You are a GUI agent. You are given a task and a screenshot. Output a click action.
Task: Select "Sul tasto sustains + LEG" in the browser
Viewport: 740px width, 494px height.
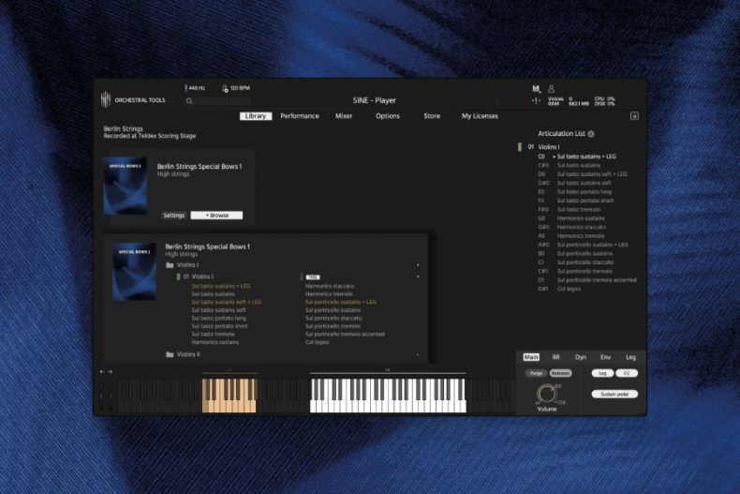221,286
